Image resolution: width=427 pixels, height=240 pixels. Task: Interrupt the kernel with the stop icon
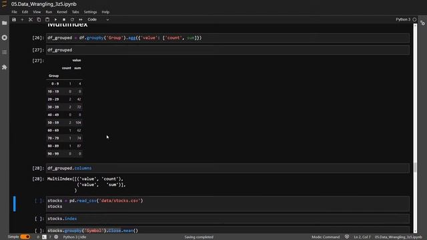[x=64, y=19]
